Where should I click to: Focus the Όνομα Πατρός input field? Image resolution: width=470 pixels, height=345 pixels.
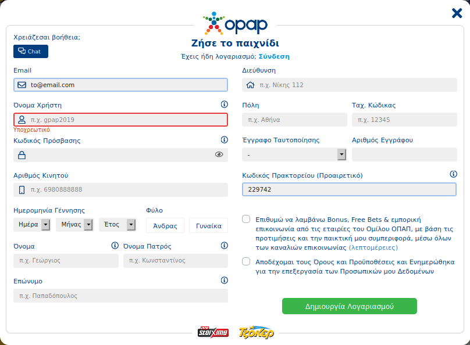pyautogui.click(x=176, y=261)
